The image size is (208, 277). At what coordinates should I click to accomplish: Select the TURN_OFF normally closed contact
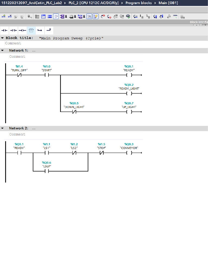click(x=19, y=75)
